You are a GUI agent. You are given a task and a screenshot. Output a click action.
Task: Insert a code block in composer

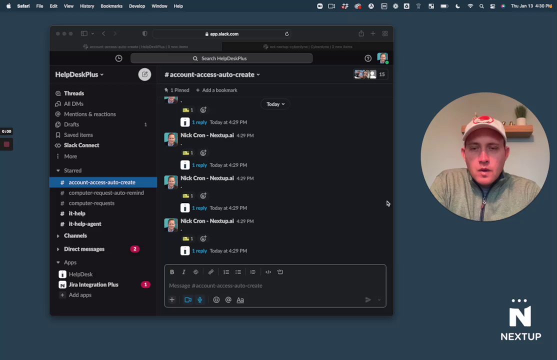(x=280, y=272)
